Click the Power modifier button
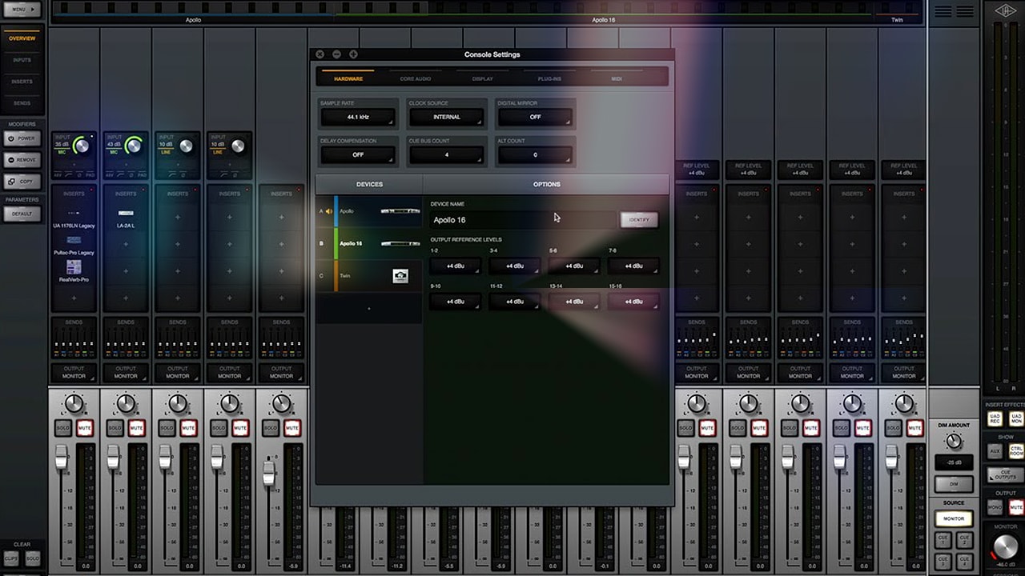 coord(22,138)
